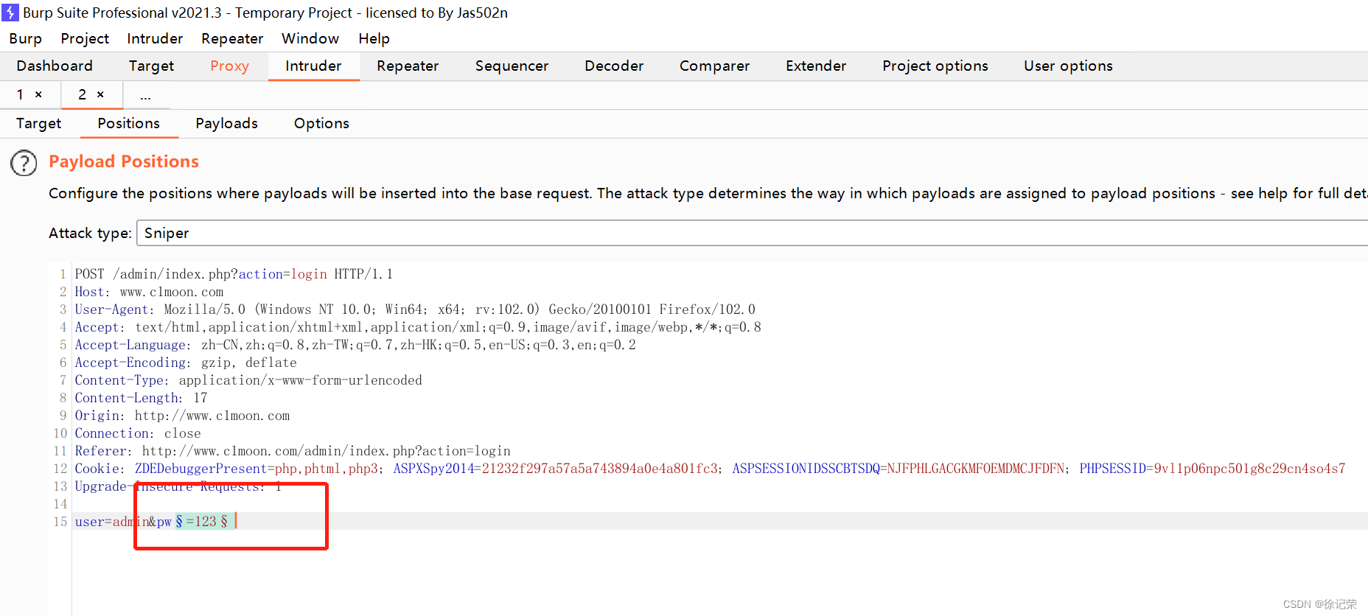The height and width of the screenshot is (616, 1368).
Task: Open the Intruder Options sub-tab
Action: [x=321, y=123]
